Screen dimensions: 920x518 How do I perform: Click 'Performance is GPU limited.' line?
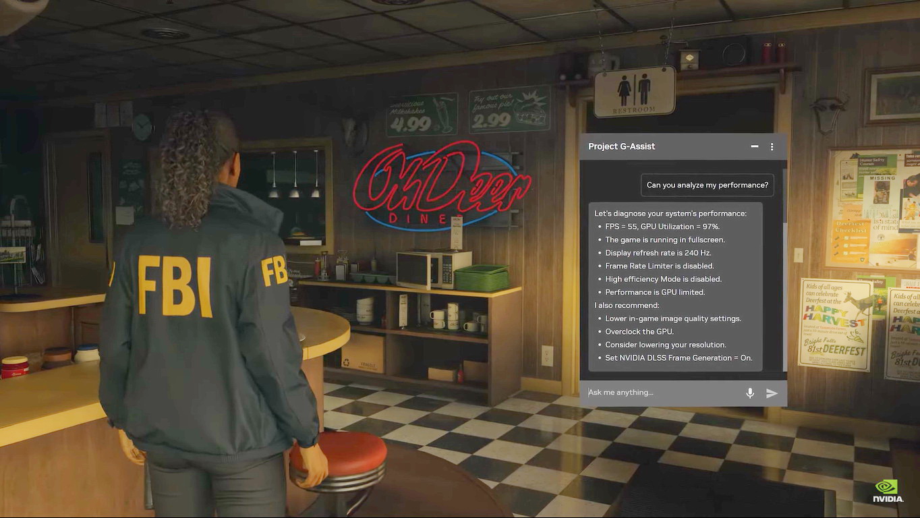tap(655, 292)
